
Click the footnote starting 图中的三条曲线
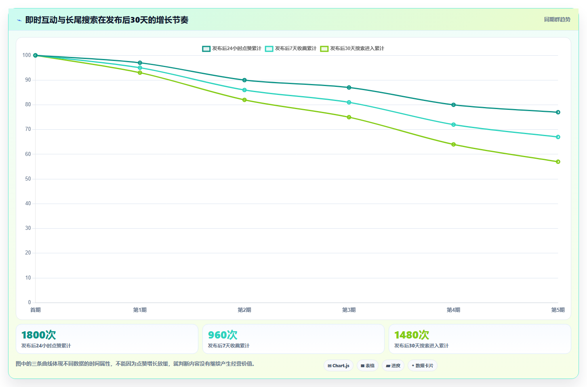click(x=135, y=364)
